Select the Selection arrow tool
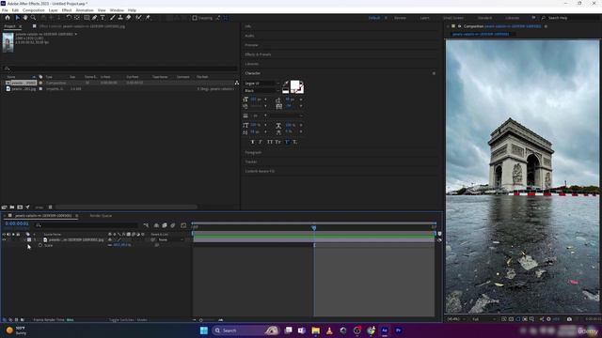602x338 pixels. click(17, 18)
